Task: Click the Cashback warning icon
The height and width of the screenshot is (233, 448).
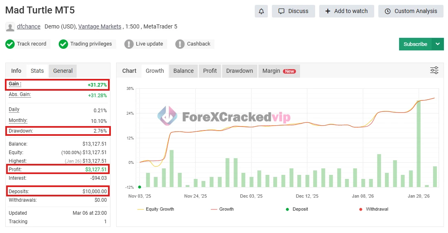Action: click(180, 44)
